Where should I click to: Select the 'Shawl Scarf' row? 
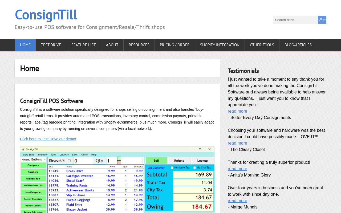[96, 180]
